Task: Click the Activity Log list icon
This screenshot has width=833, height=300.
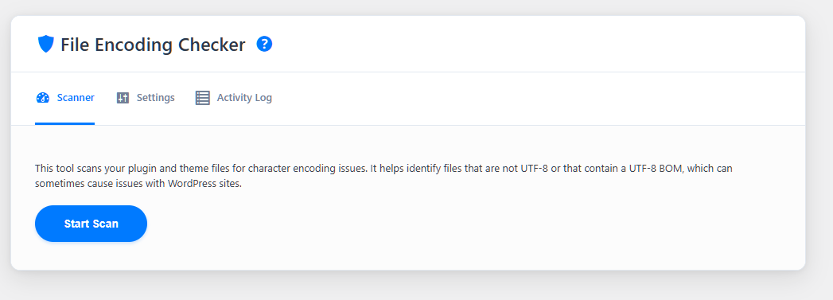Action: (x=202, y=98)
